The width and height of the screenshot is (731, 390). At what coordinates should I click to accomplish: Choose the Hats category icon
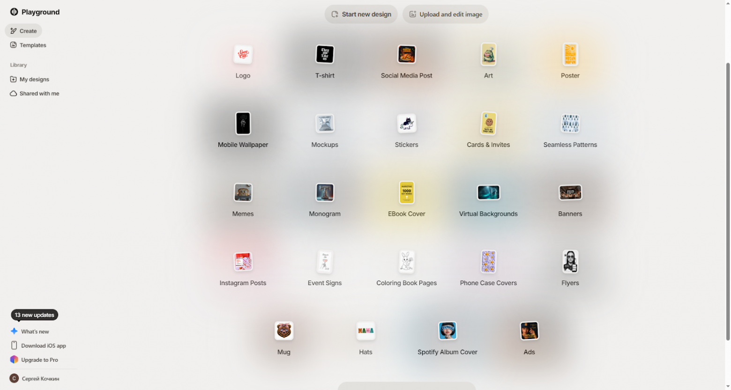click(365, 331)
